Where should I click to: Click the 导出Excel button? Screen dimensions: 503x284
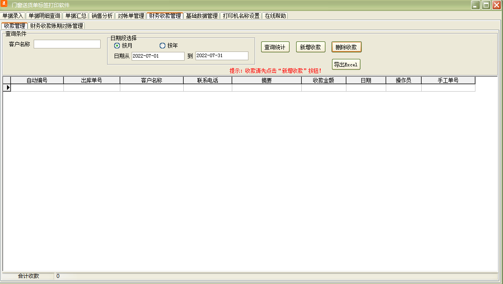tap(346, 64)
